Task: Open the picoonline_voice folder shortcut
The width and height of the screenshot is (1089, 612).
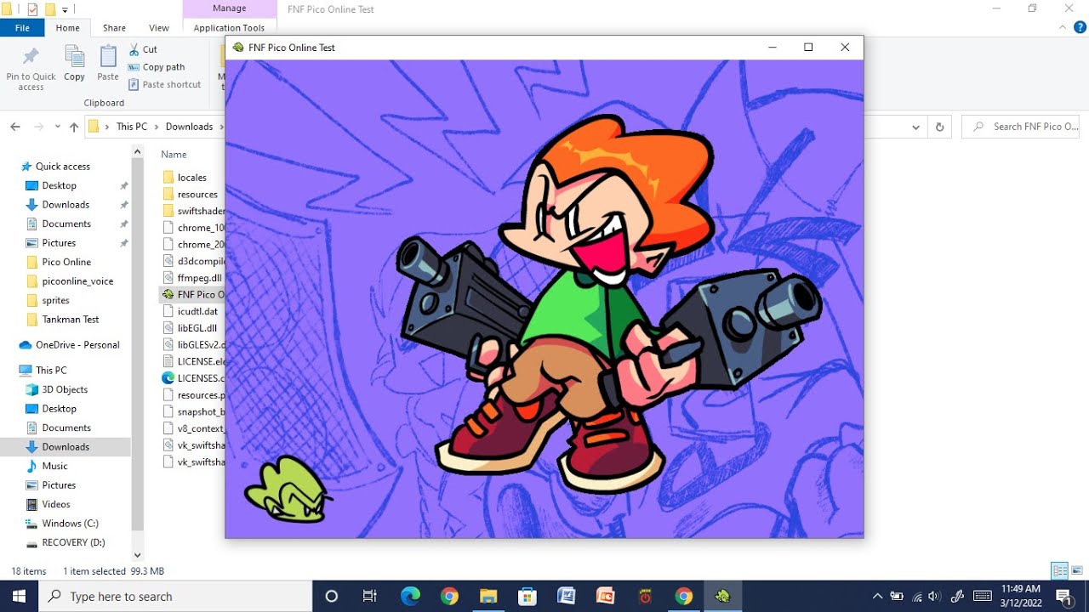Action: [77, 281]
